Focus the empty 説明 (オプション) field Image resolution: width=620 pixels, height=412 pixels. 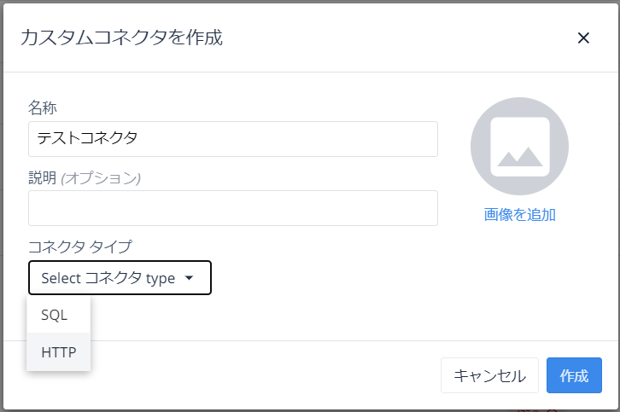(x=233, y=208)
